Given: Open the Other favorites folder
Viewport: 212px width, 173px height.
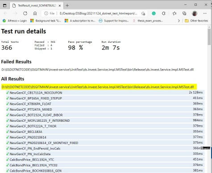Looking at the screenshot, I should click(x=196, y=21).
